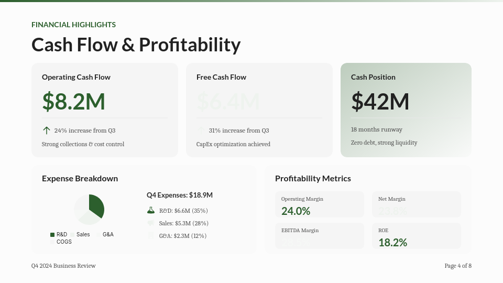Click the ROE 18.2% metric tile
Screen dimensions: 503x283
point(417,236)
